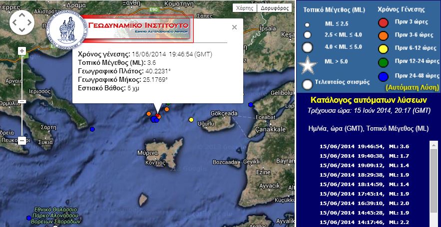Image resolution: width=441 pixels, height=227 pixels.
Task: Click the red 'Πριν 3 ώρες' legend circle
Action: 384,23
